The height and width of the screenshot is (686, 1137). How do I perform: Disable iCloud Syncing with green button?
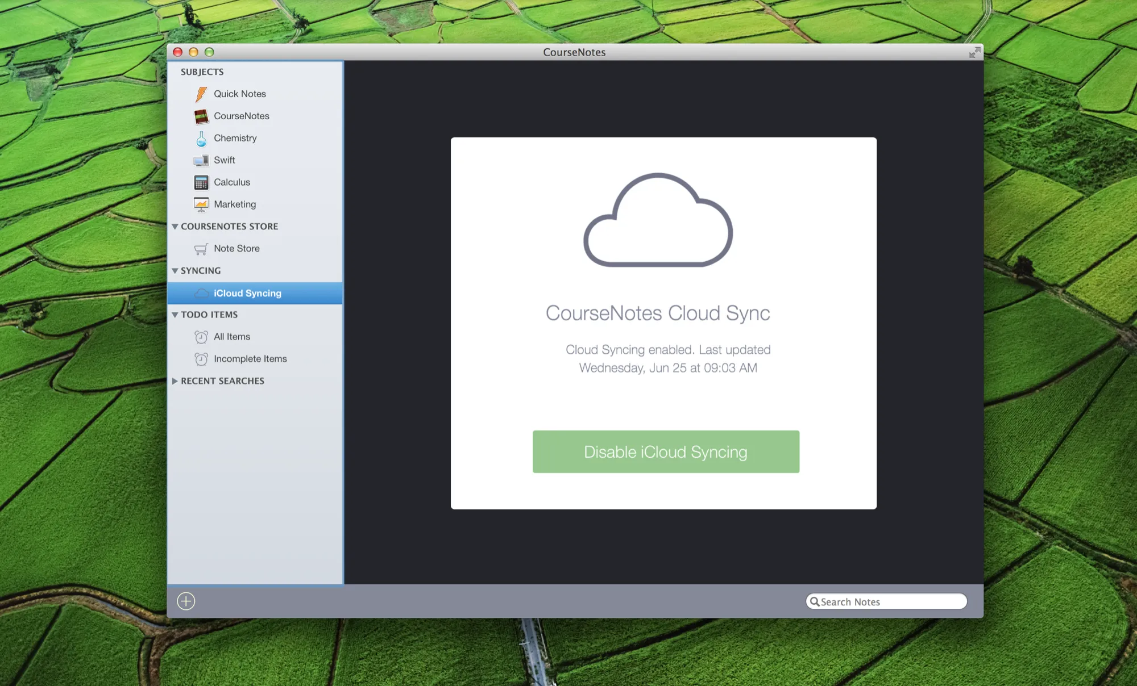click(666, 451)
